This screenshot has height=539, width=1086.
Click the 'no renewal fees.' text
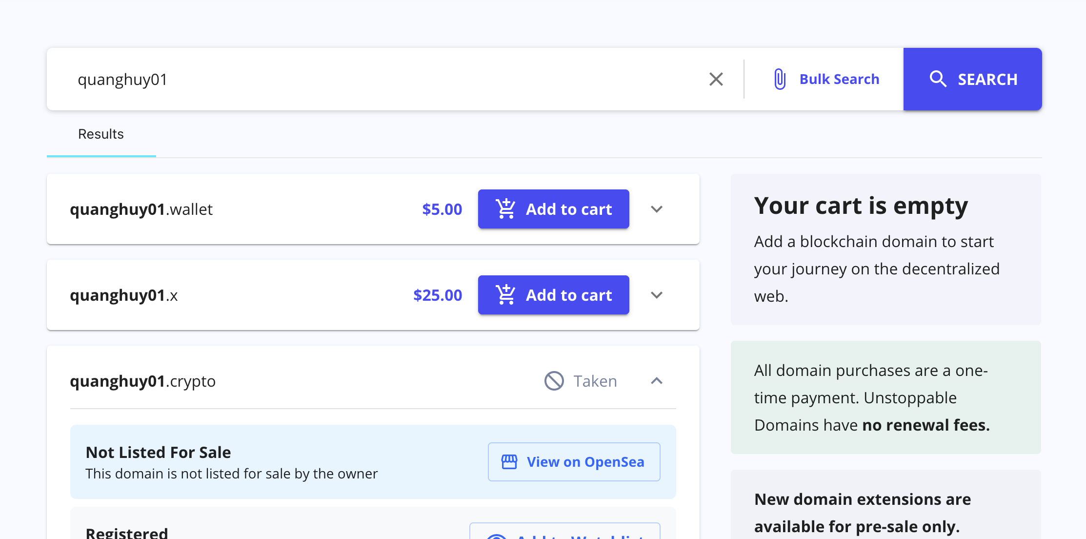[x=926, y=425]
